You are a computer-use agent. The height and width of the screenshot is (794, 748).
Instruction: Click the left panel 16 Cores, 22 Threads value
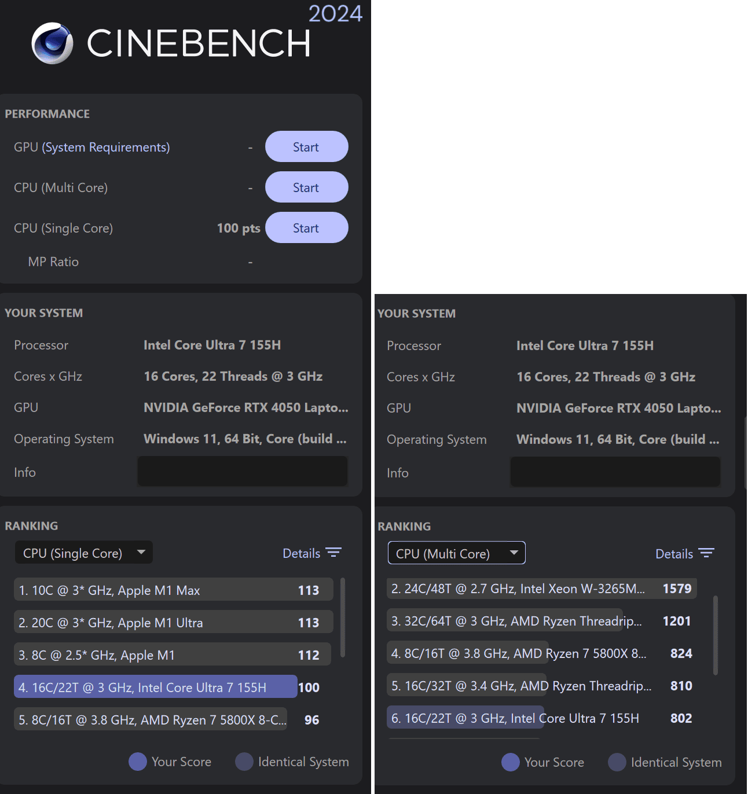pyautogui.click(x=233, y=376)
